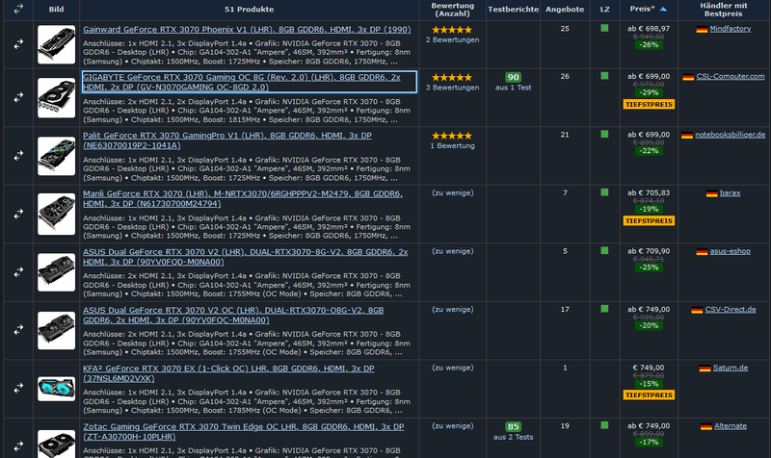Click 2 Bewertungen under Gainward stars

(452, 39)
